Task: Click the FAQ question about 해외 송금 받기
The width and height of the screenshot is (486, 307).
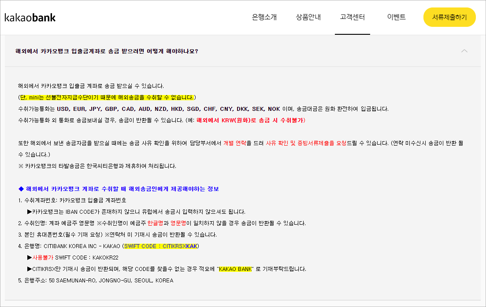Action: pos(107,51)
